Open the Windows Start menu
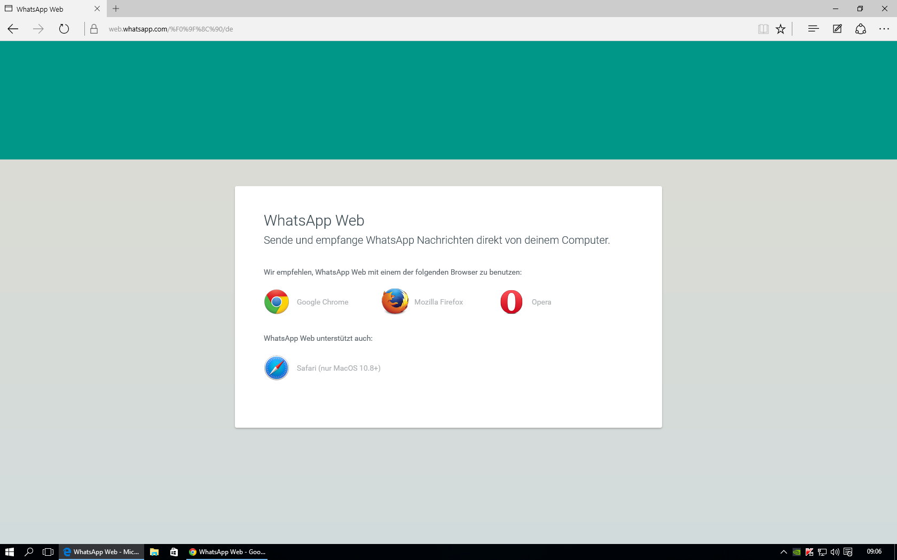Viewport: 897px width, 560px height. click(10, 552)
